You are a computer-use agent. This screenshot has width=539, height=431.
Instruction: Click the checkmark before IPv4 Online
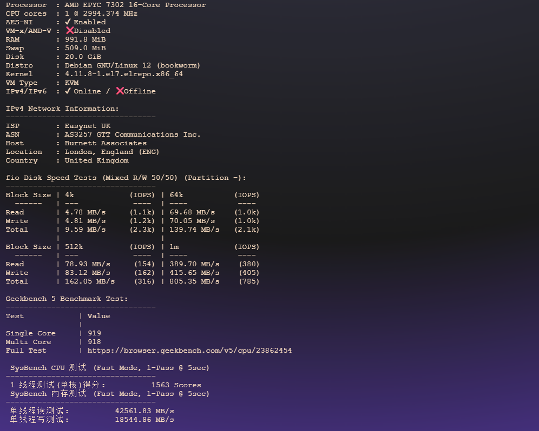point(68,91)
